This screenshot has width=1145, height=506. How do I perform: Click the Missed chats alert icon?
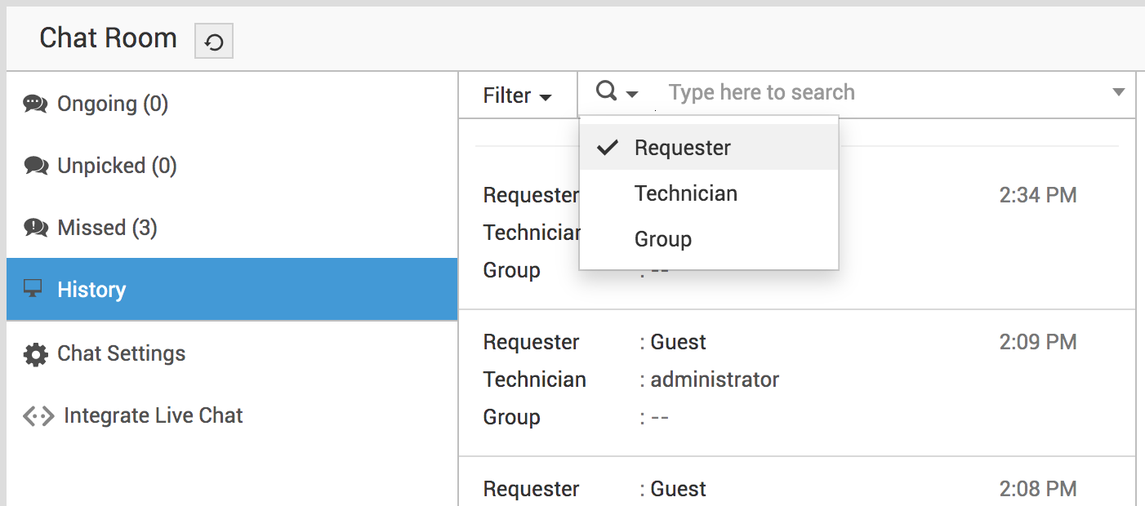(x=36, y=229)
